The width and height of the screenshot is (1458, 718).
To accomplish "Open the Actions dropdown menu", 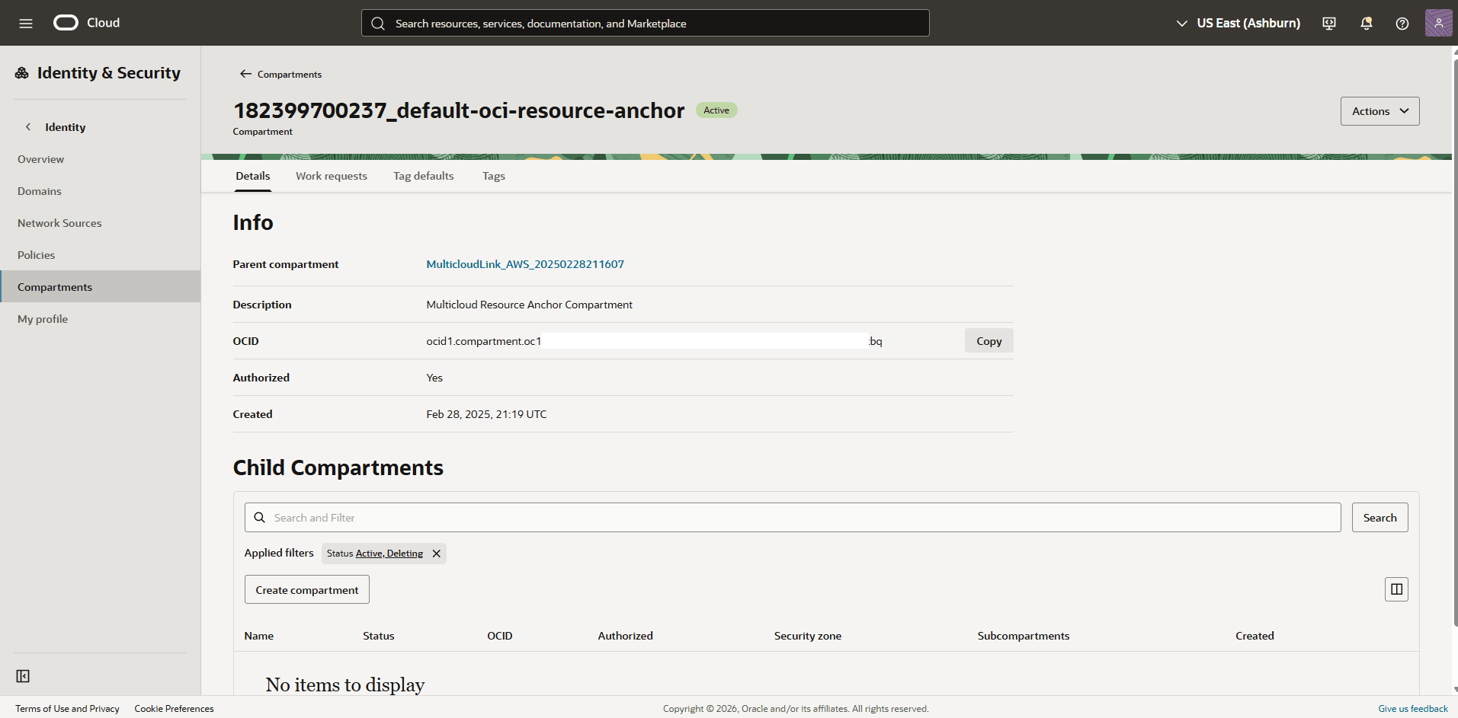I will point(1379,111).
